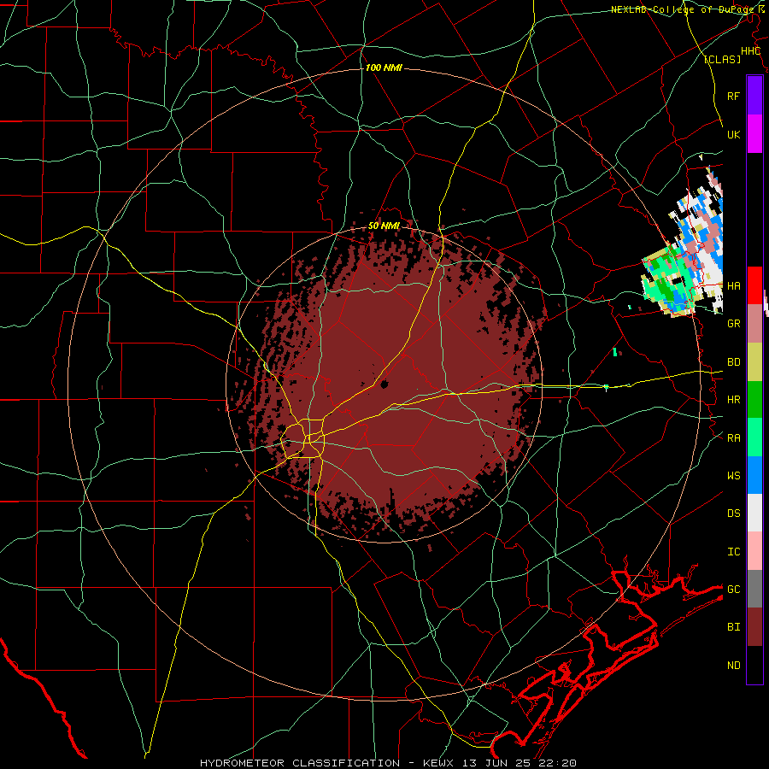Screen dimensions: 769x769
Task: Click the small black hole inside brown echo
Action: 384,384
